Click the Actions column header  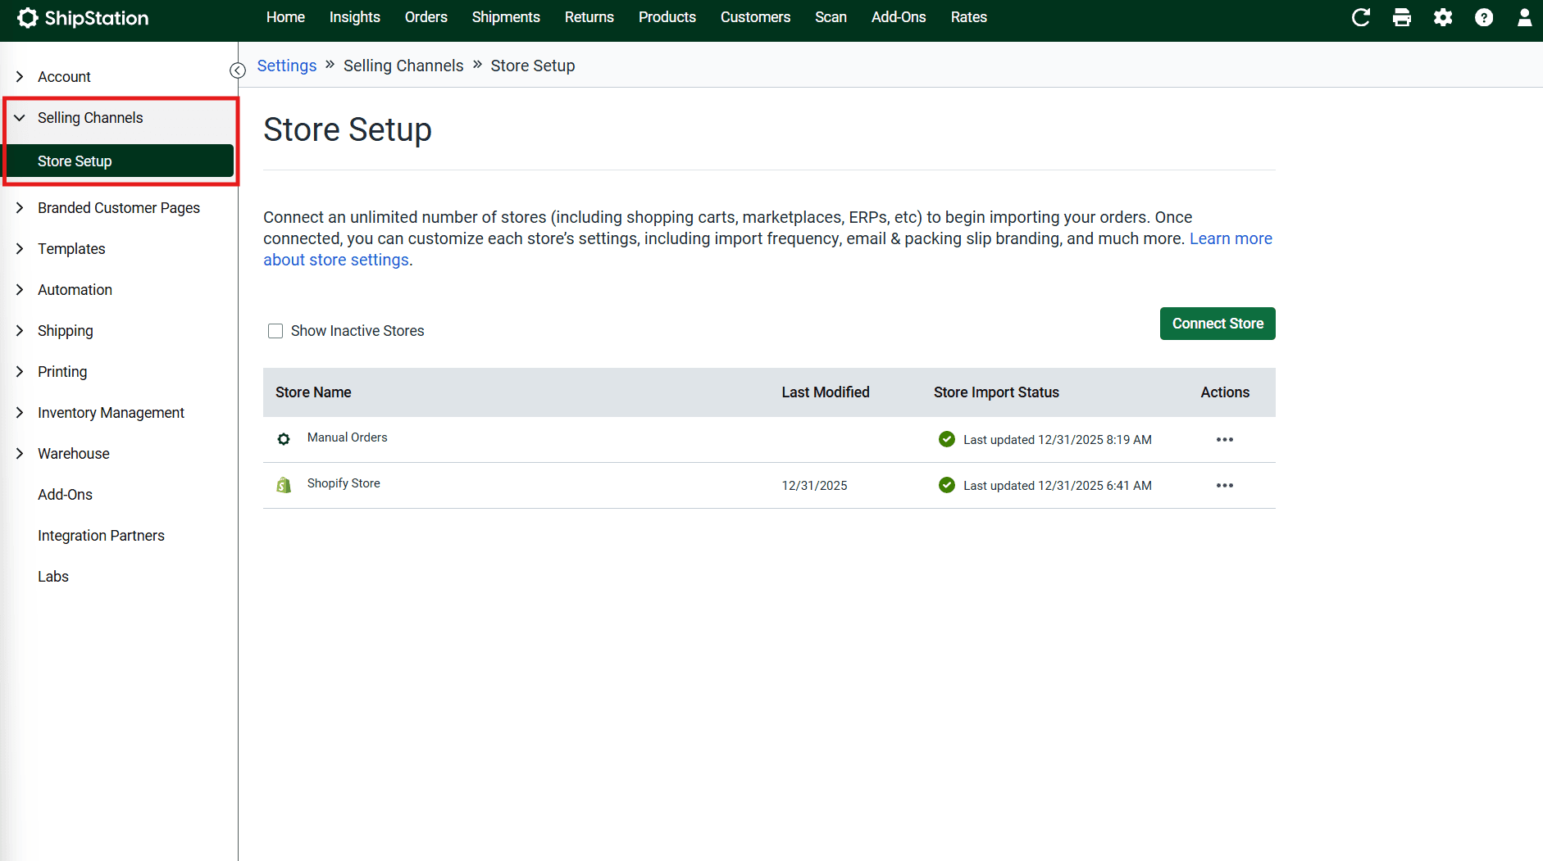click(x=1225, y=392)
